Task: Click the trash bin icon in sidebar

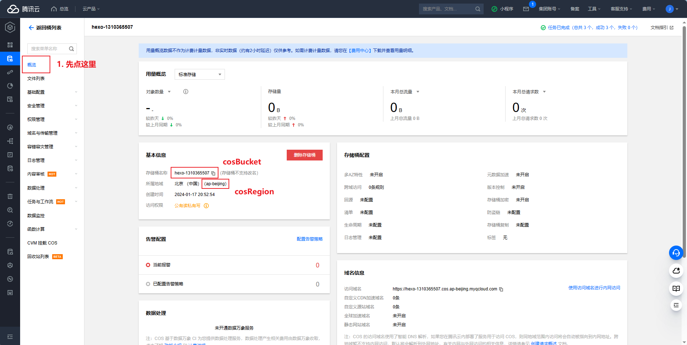Action: [10, 196]
